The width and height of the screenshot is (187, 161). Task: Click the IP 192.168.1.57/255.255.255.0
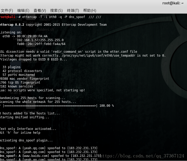(x=40, y=40)
